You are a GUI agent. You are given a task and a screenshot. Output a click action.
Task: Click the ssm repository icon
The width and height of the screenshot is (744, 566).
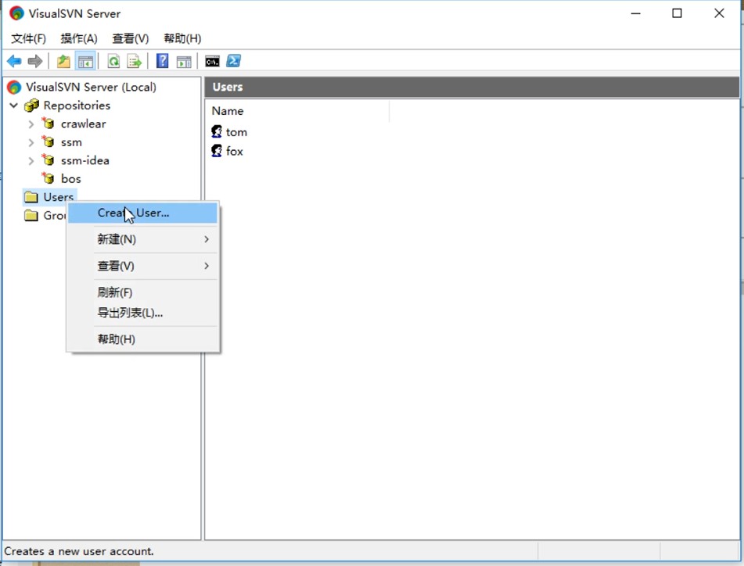(x=48, y=141)
